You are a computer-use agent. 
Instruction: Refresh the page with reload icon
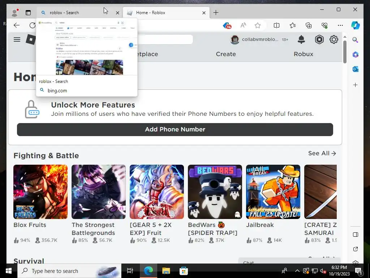point(32,25)
